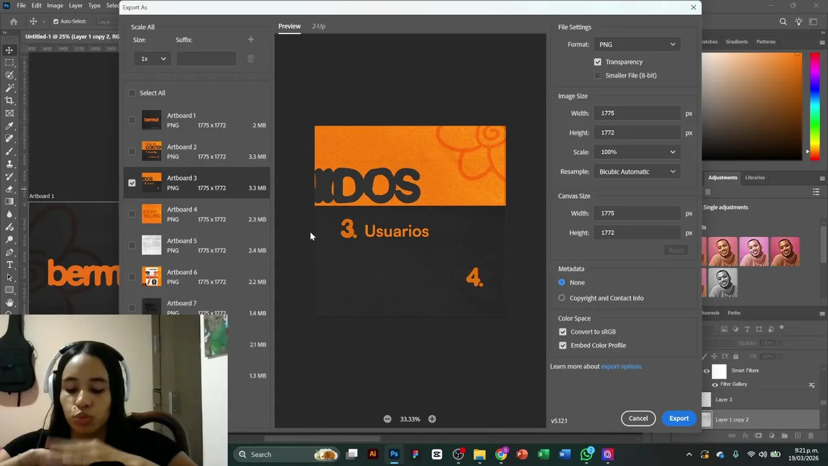828x466 pixels.
Task: Open WhatsApp from the taskbar
Action: [586, 454]
